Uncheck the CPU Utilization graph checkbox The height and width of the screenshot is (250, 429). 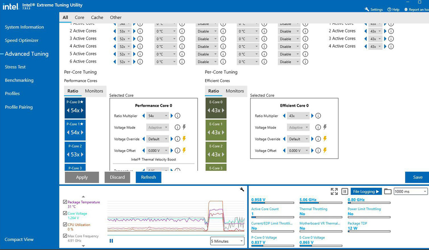click(65, 224)
